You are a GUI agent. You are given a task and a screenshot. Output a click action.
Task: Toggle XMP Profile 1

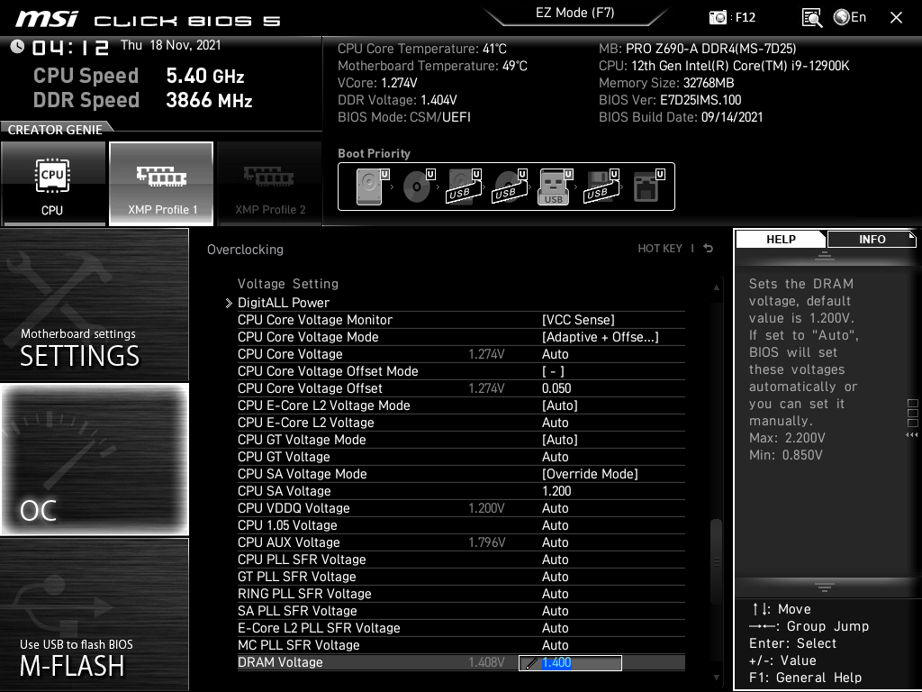(161, 184)
